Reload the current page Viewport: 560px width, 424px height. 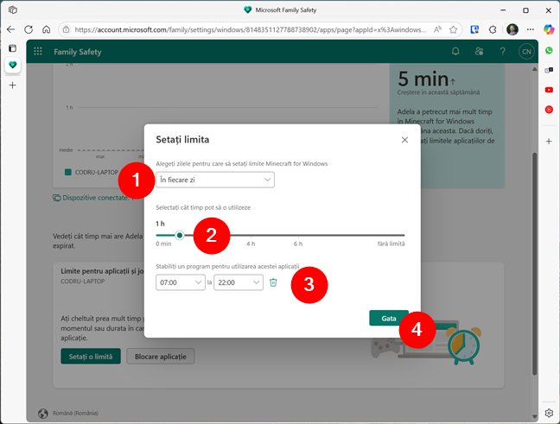(29, 29)
